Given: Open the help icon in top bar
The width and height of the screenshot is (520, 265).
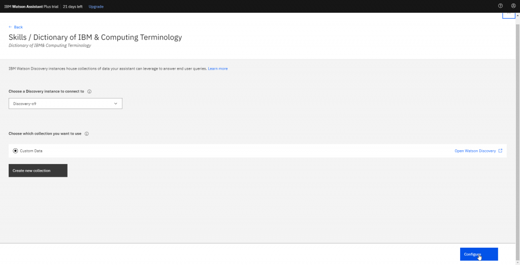Looking at the screenshot, I should pyautogui.click(x=500, y=6).
